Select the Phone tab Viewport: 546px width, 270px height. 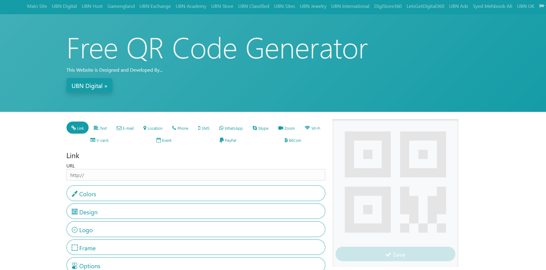(x=180, y=128)
